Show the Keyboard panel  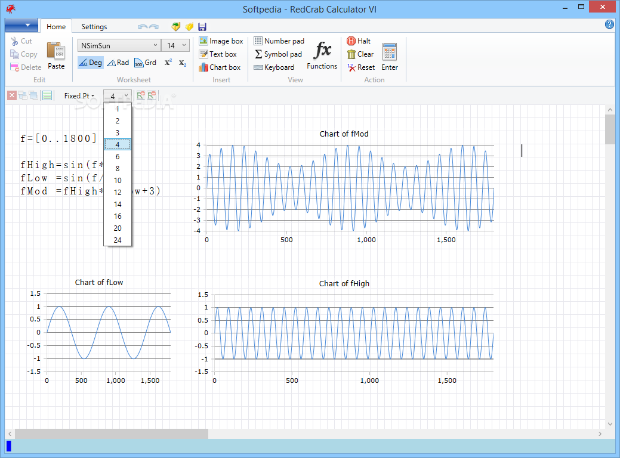(x=274, y=67)
